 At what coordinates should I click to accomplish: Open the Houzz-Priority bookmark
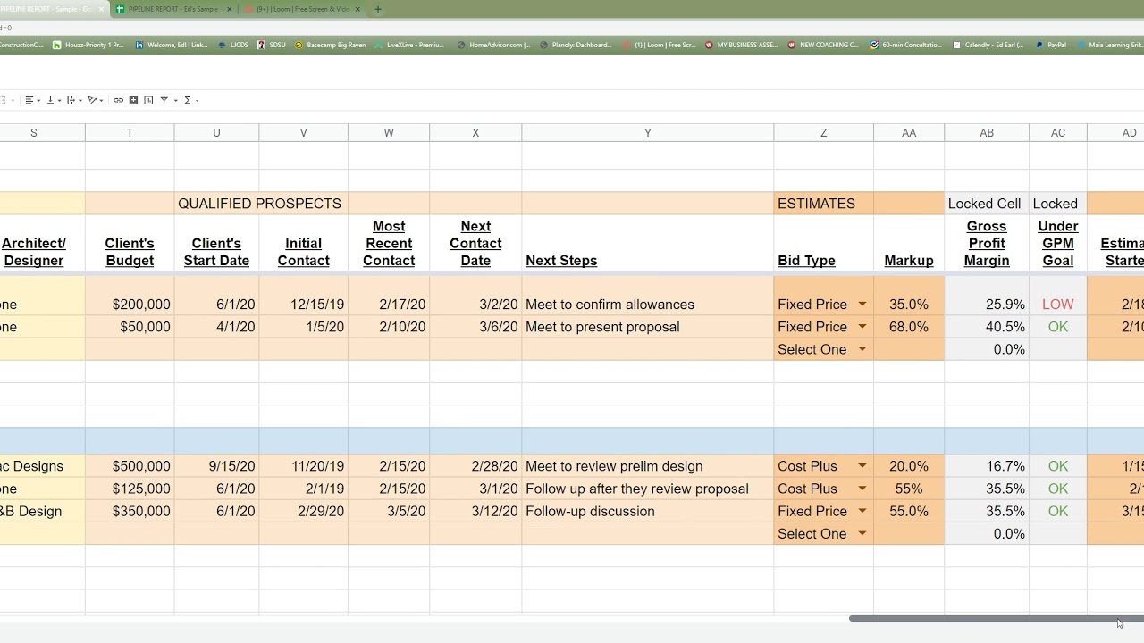coord(88,45)
